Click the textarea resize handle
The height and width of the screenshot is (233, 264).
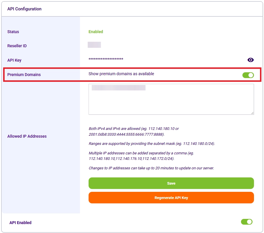click(252, 113)
